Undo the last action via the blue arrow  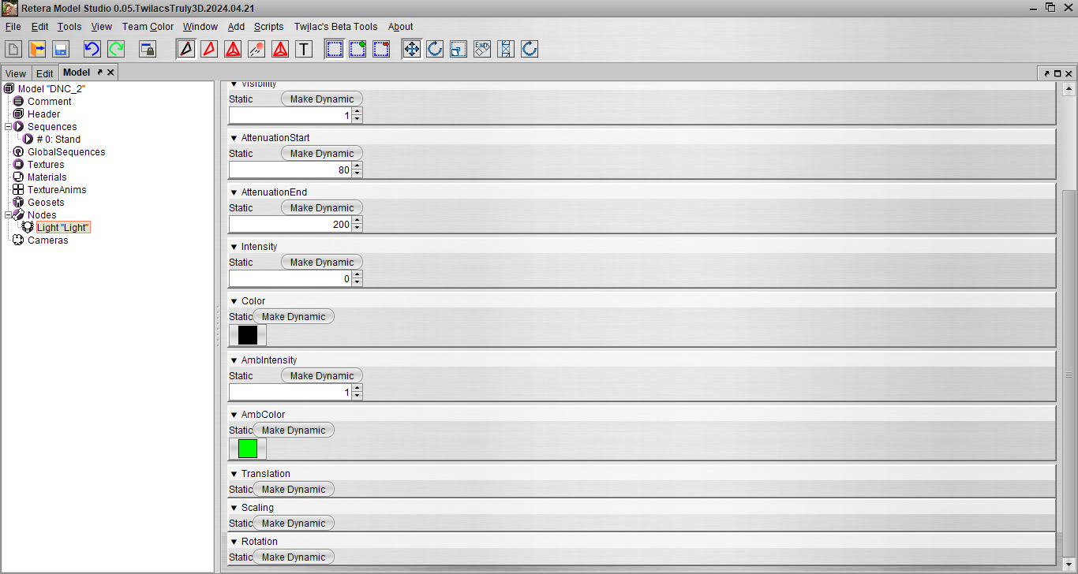click(x=92, y=49)
